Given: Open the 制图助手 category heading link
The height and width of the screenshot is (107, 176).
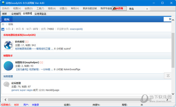Looking at the screenshot, I should coord(8,56).
